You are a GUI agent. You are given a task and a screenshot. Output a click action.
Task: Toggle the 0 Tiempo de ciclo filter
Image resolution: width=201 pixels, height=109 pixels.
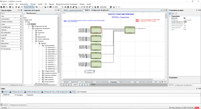pos(16,92)
